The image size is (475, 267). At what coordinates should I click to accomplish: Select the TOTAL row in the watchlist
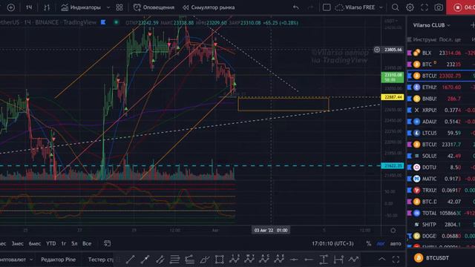click(441, 213)
